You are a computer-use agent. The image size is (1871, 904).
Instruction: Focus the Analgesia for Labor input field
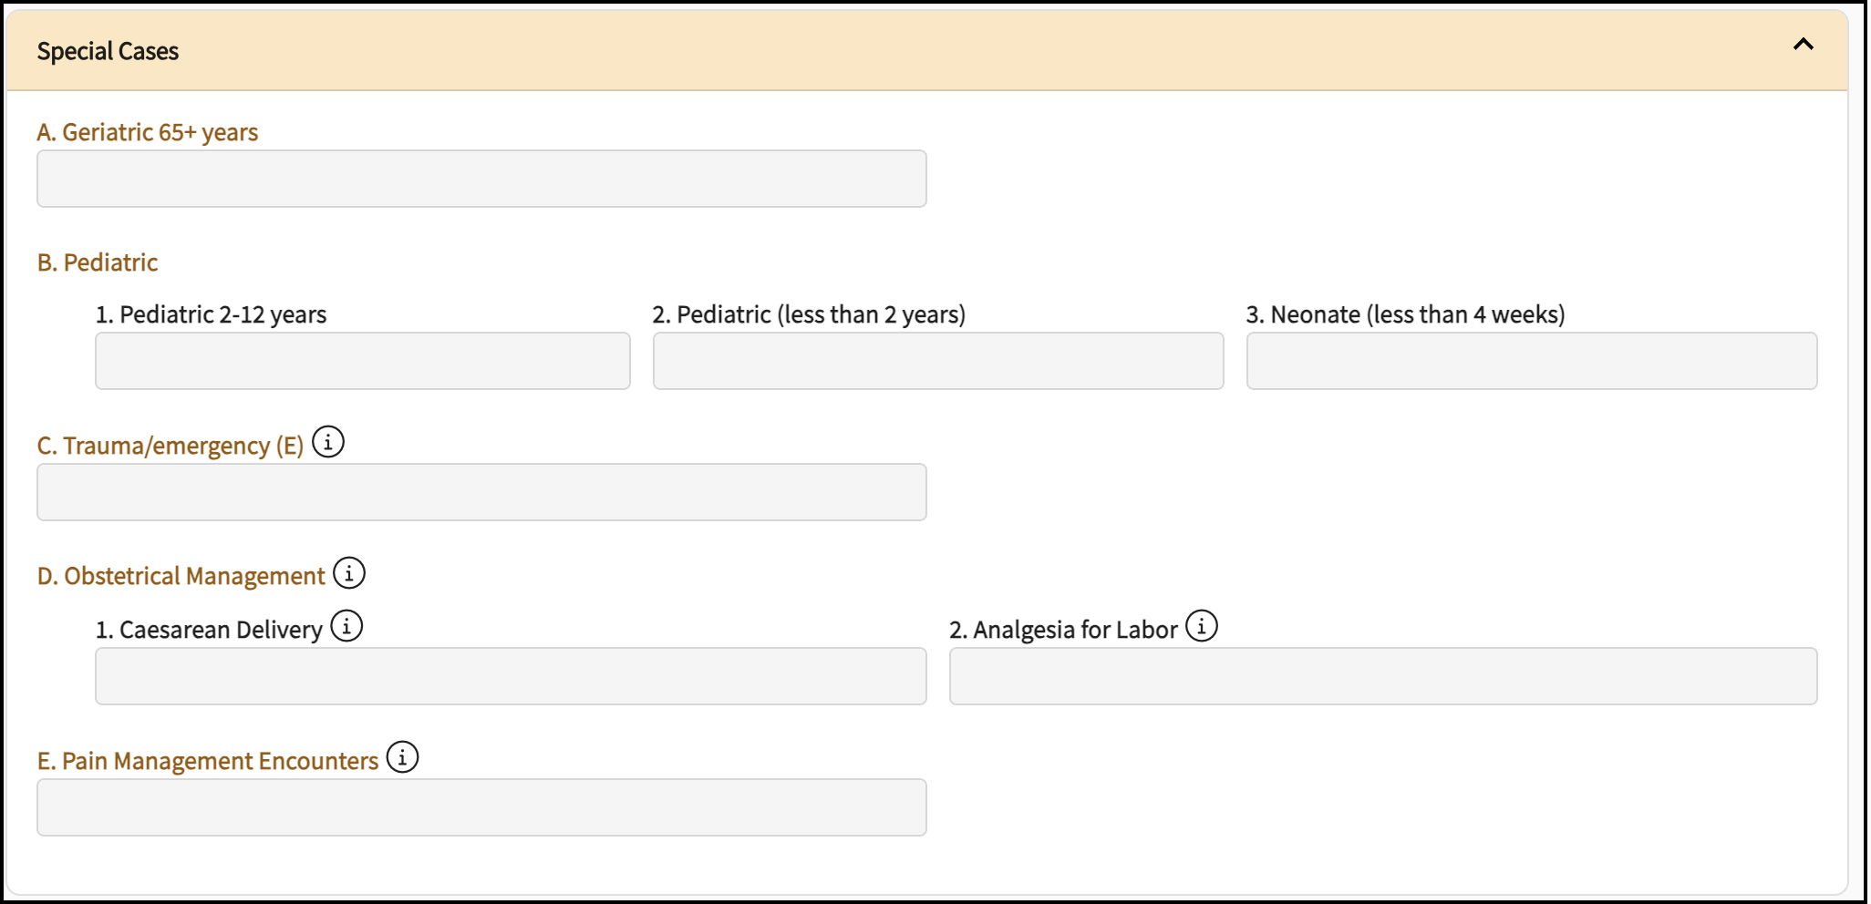click(1382, 676)
